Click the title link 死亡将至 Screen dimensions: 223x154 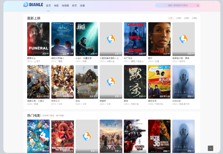pyautogui.click(x=128, y=58)
